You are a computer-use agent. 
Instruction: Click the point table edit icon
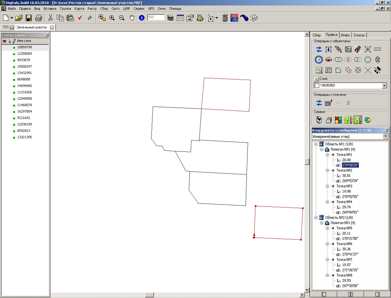point(329,103)
